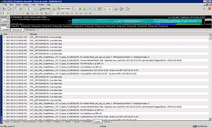Close the Navigator panel

coord(8,25)
